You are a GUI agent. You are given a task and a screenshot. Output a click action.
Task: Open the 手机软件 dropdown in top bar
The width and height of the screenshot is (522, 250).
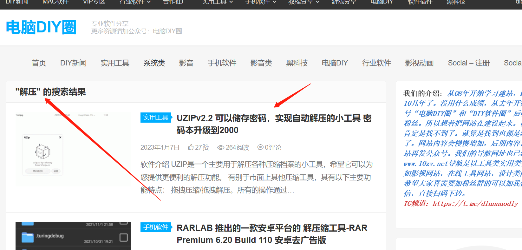coord(260,2)
